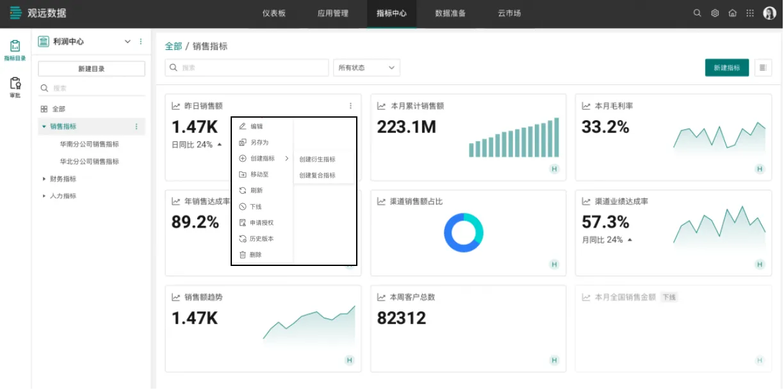Select 下线 in the context menu
Screen dimensions: 784x390
[x=256, y=207]
